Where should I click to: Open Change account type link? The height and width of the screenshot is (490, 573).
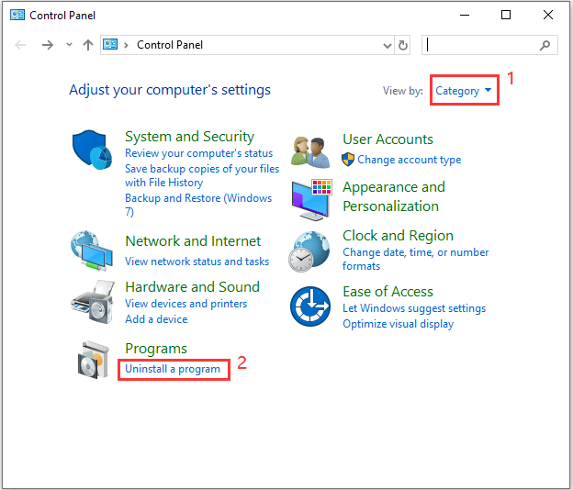[x=409, y=160]
